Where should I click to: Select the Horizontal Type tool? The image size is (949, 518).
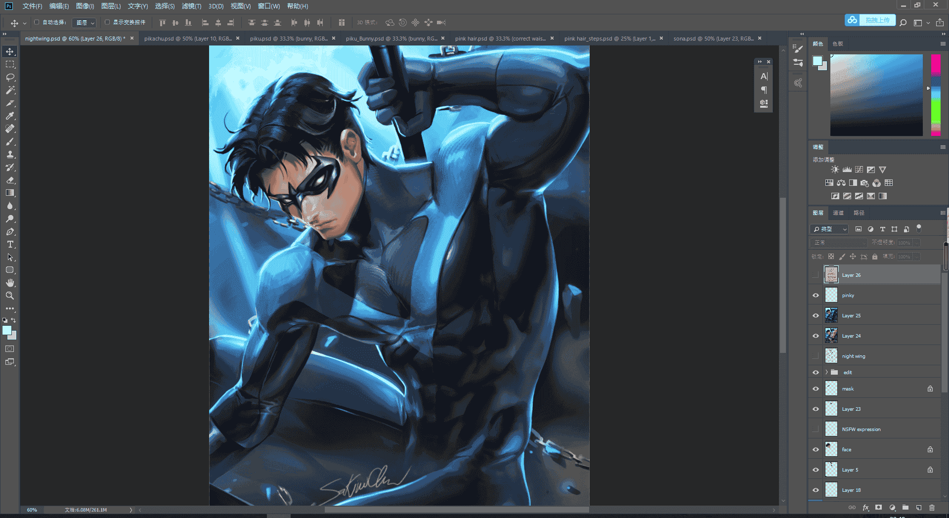[x=10, y=244]
